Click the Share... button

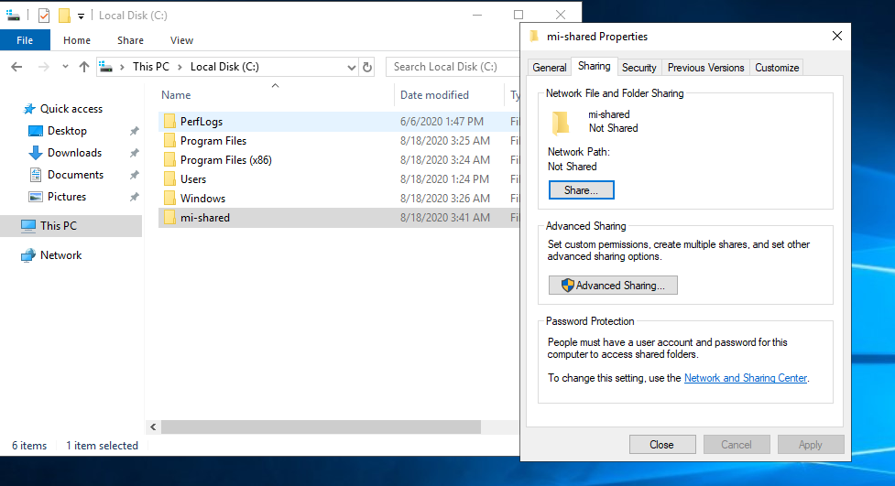coord(581,190)
